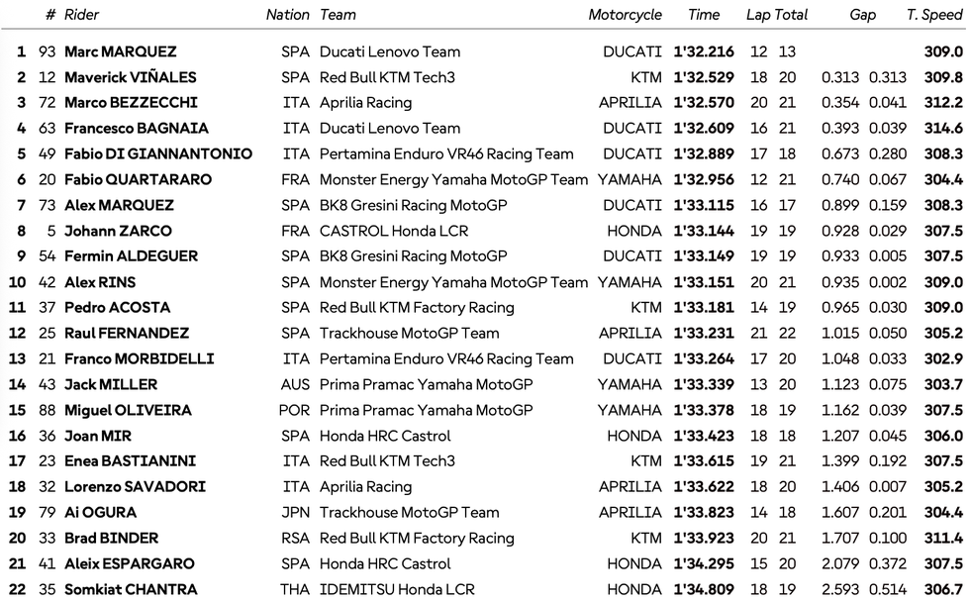Click the Rider column header
This screenshot has width=970, height=602.
tap(82, 15)
